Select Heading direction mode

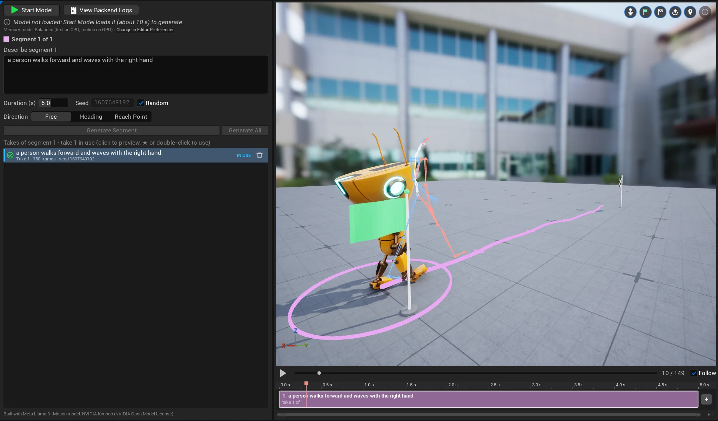[91, 117]
